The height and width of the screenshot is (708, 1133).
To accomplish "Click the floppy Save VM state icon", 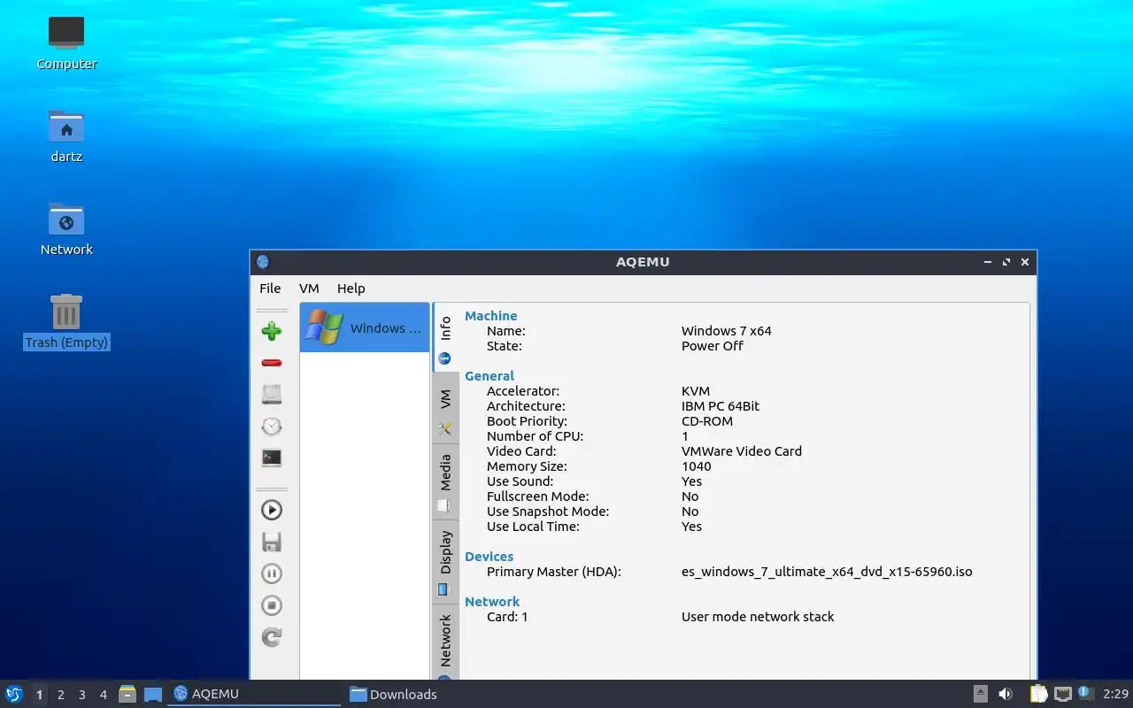I will pyautogui.click(x=272, y=542).
